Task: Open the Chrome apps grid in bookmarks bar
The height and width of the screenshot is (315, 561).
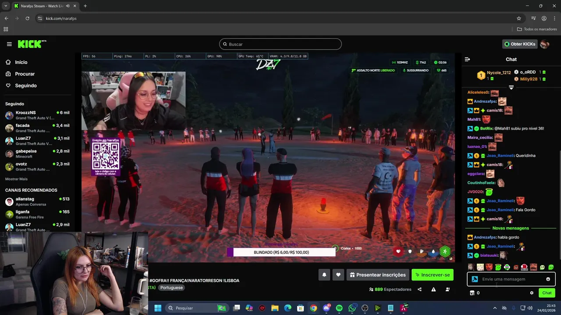Action: [6, 29]
